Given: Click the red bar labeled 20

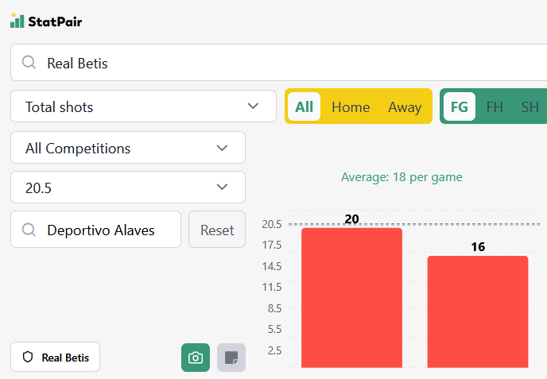Looking at the screenshot, I should [351, 298].
